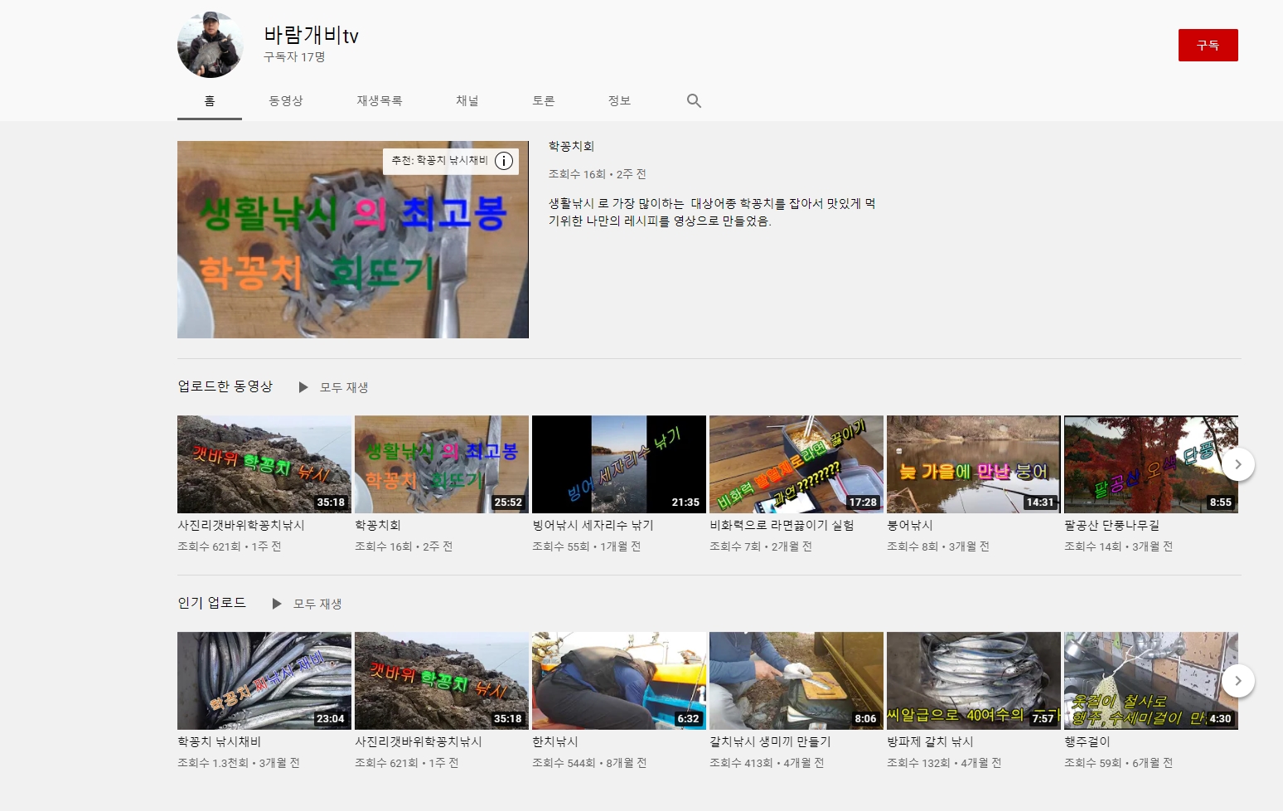Open the 정보 tab

(x=619, y=101)
